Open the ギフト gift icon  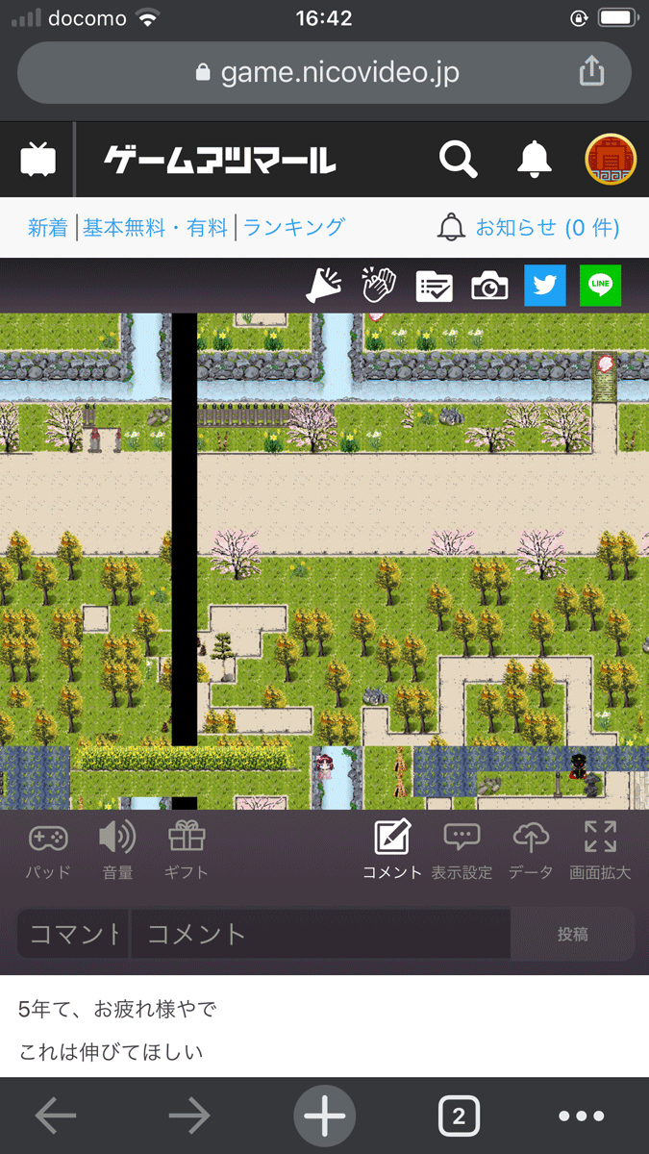[x=187, y=851]
